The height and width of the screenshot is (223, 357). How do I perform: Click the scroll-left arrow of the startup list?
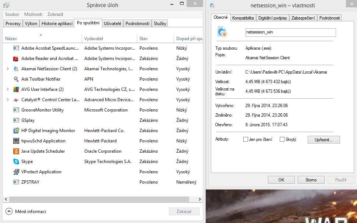pos(6,199)
